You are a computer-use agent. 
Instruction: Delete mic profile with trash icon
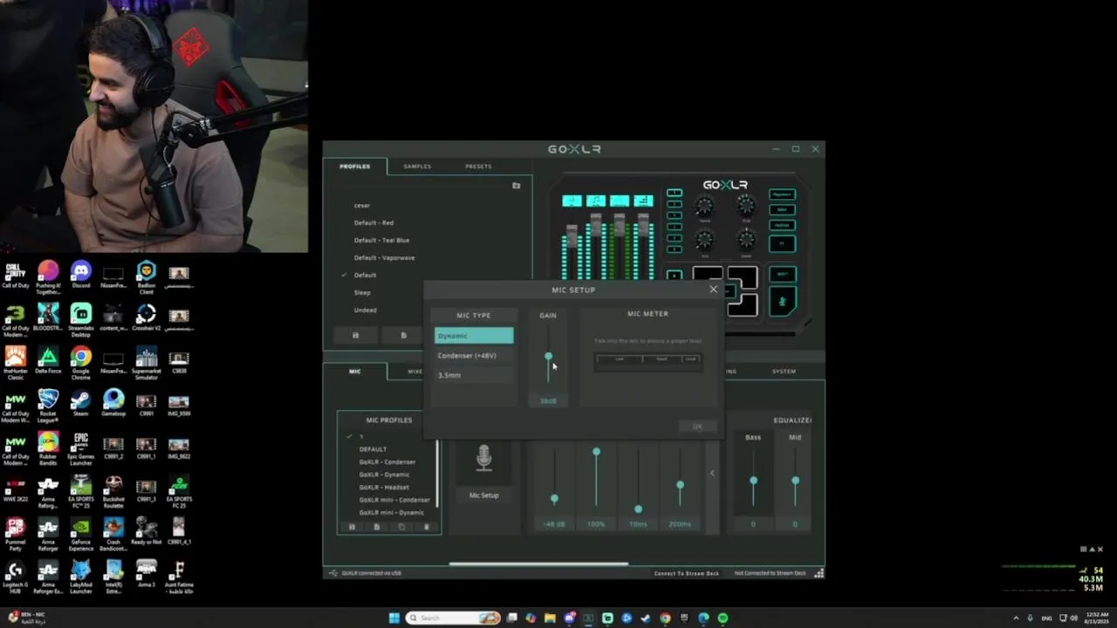click(427, 527)
